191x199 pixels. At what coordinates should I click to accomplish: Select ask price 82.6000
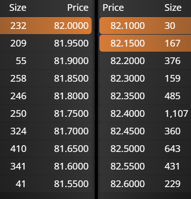127,184
